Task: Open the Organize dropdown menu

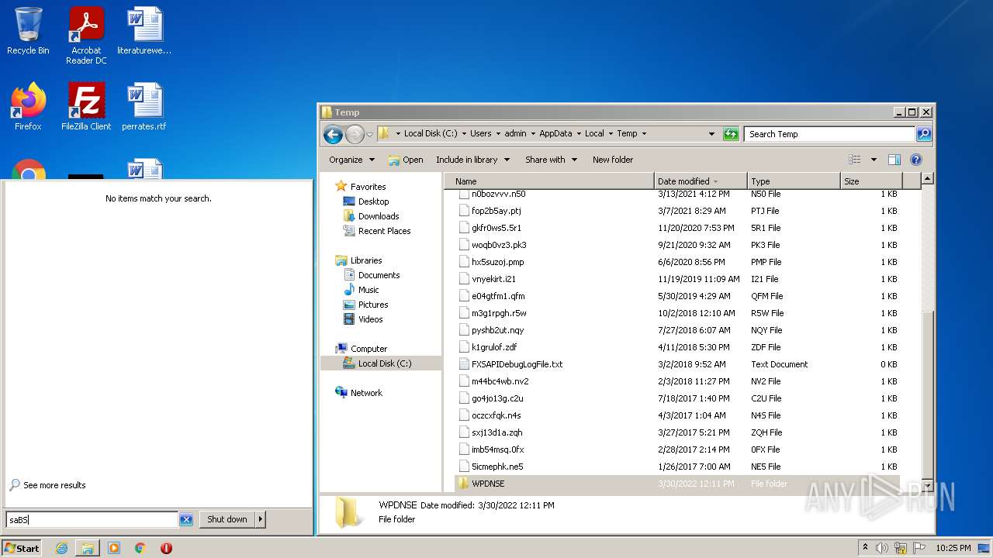Action: tap(351, 160)
